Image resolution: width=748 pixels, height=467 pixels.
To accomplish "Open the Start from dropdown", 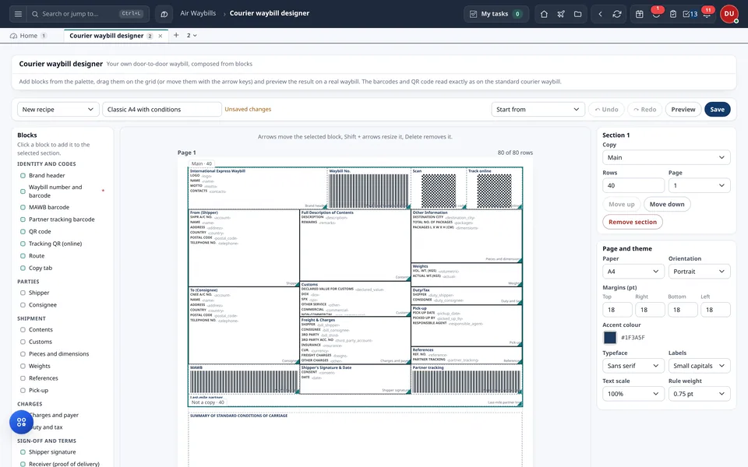I will (x=538, y=109).
